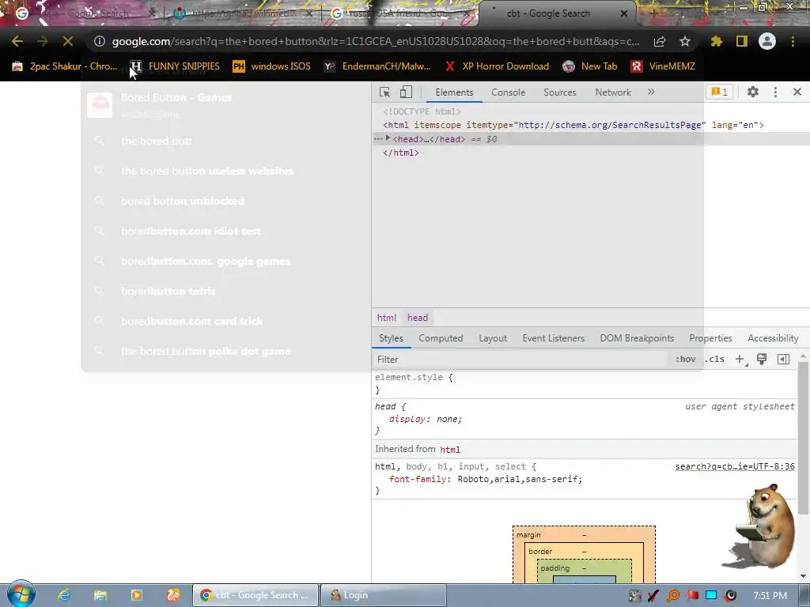
Task: Open the Login window taskbar button
Action: click(384, 595)
